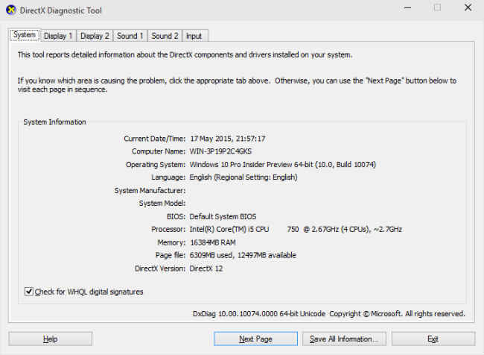Go to Next Page
Viewport: 484px width, 355px height.
(x=255, y=339)
